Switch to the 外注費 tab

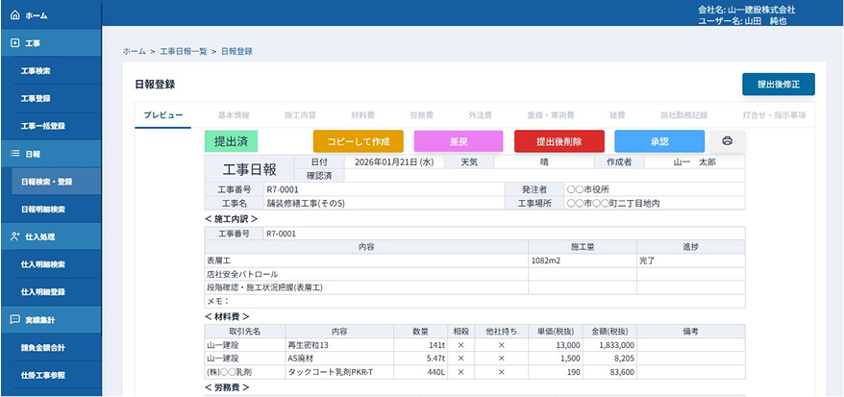click(x=480, y=115)
